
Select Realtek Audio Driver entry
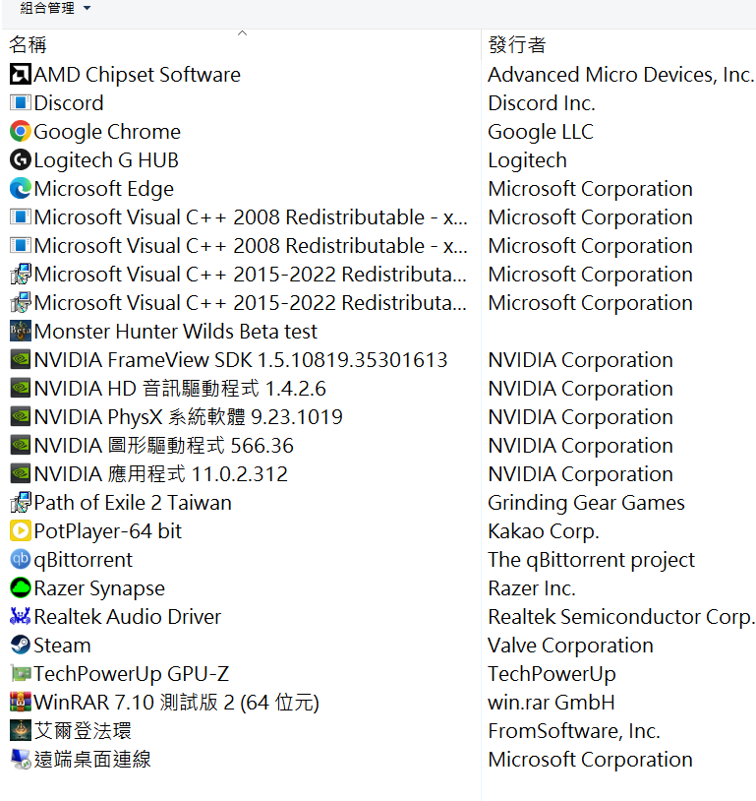(128, 617)
